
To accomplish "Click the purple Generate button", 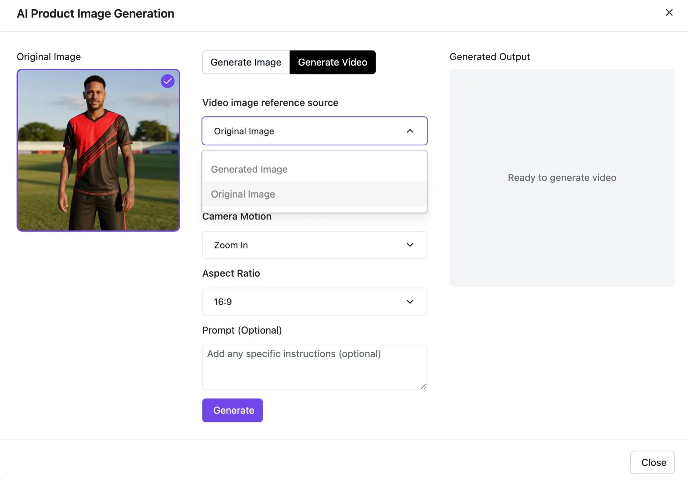I will point(232,410).
